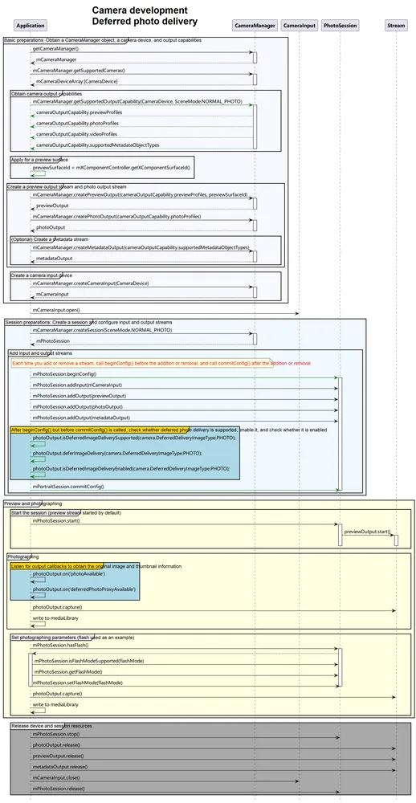Select mPhotoSession.stop() in release section

[x=56, y=734]
